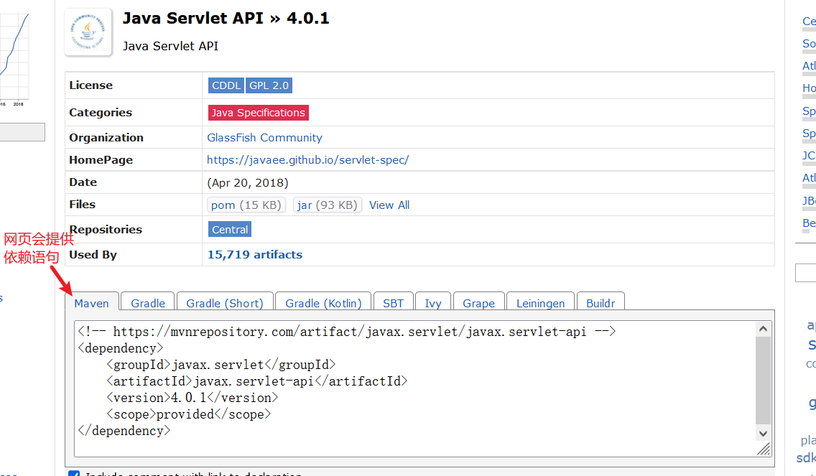Visit the javaee.github.io servlet-spec homepage link
Image resolution: width=816 pixels, height=476 pixels.
[307, 159]
